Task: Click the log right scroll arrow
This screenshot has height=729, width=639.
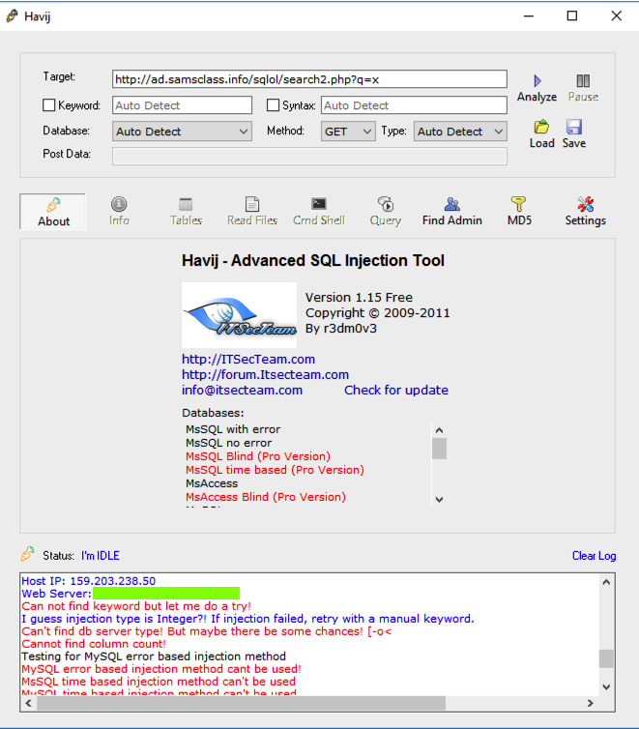Action: (x=591, y=703)
